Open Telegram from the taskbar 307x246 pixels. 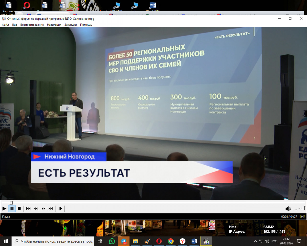click(124, 241)
